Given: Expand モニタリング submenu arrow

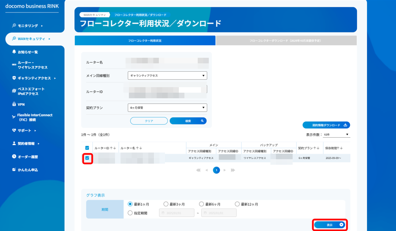Looking at the screenshot, I should (41, 26).
